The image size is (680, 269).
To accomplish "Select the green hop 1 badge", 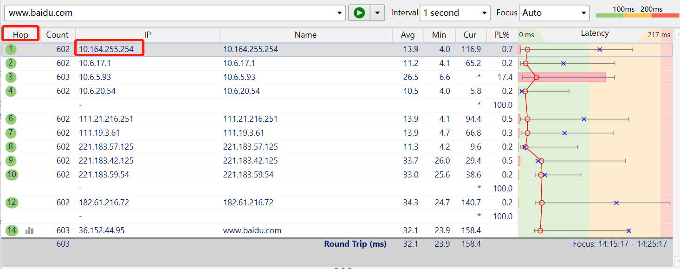I will click(x=11, y=49).
